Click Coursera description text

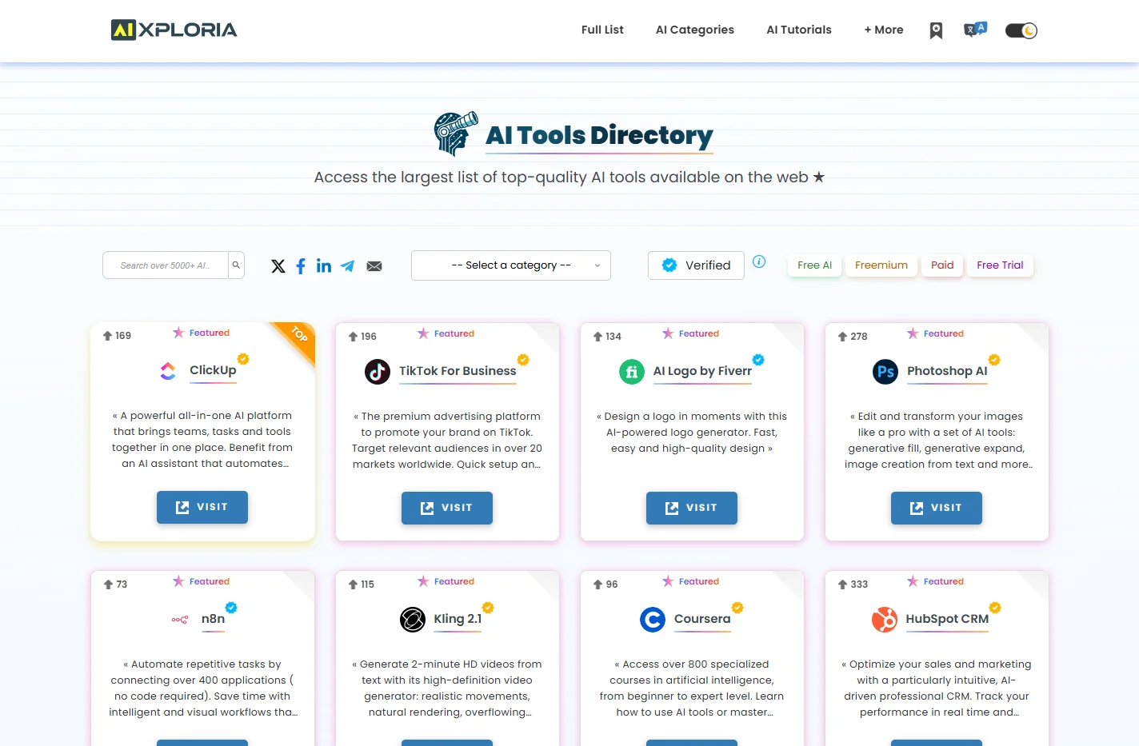(692, 688)
